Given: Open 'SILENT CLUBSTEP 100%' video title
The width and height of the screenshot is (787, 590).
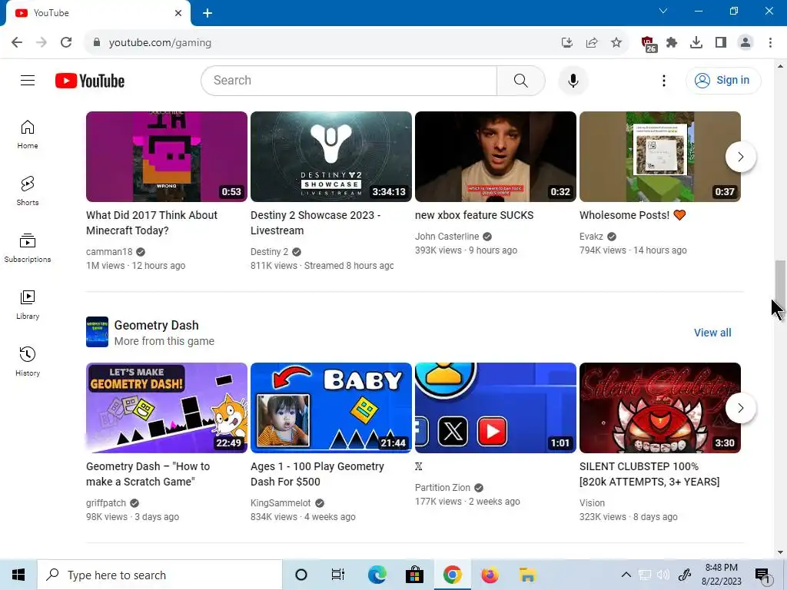Looking at the screenshot, I should (x=649, y=474).
